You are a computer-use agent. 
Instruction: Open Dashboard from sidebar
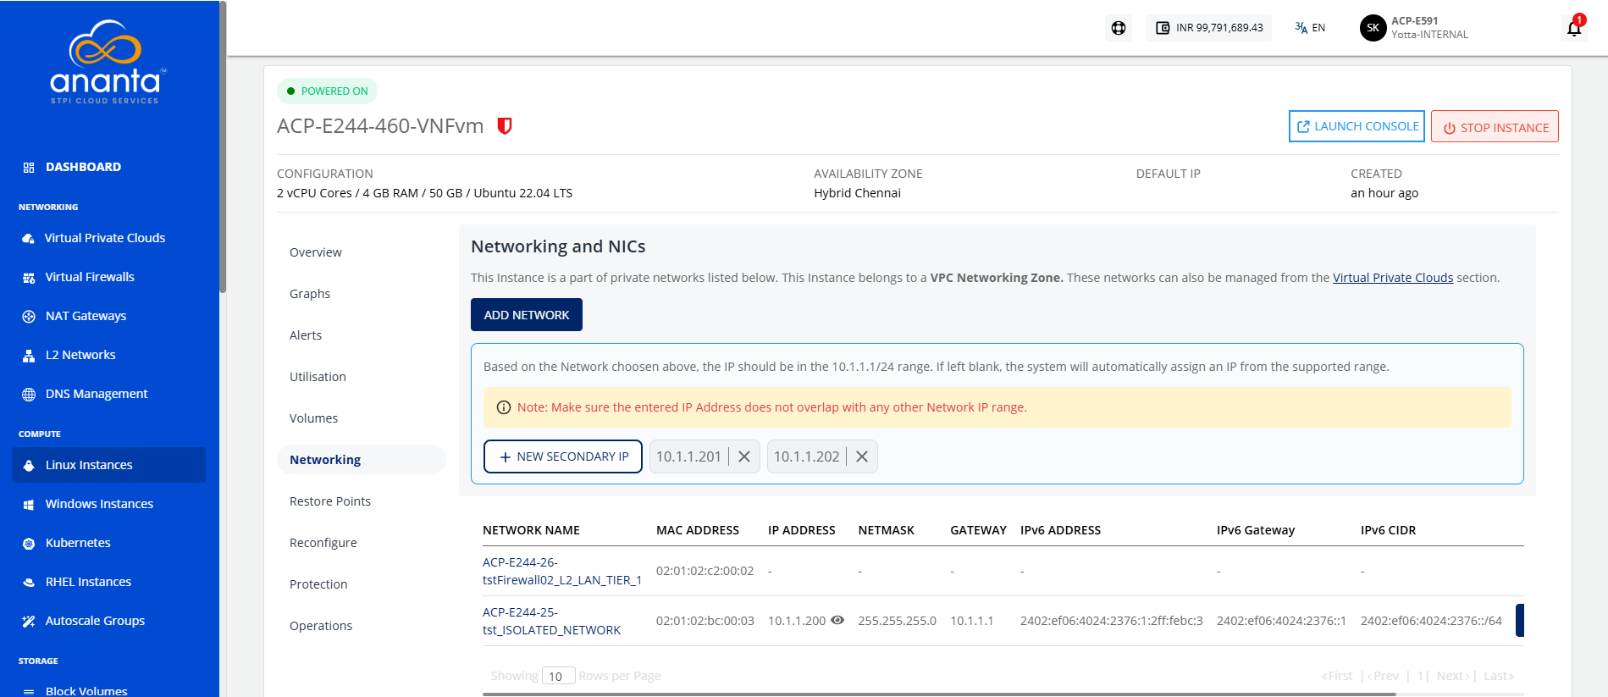pyautogui.click(x=83, y=167)
